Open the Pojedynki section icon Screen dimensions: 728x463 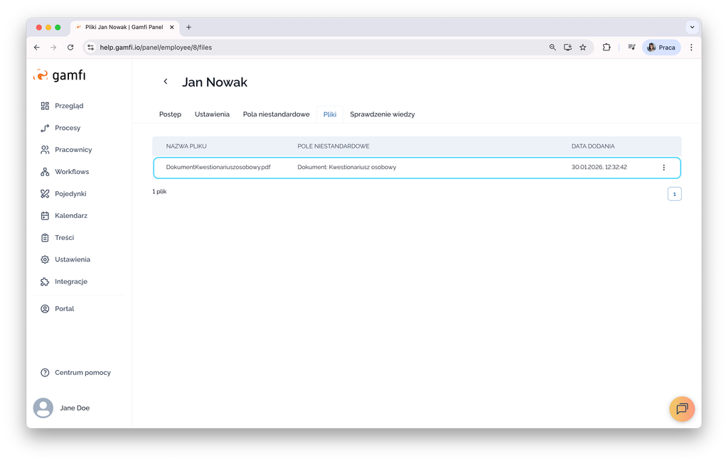tap(45, 194)
